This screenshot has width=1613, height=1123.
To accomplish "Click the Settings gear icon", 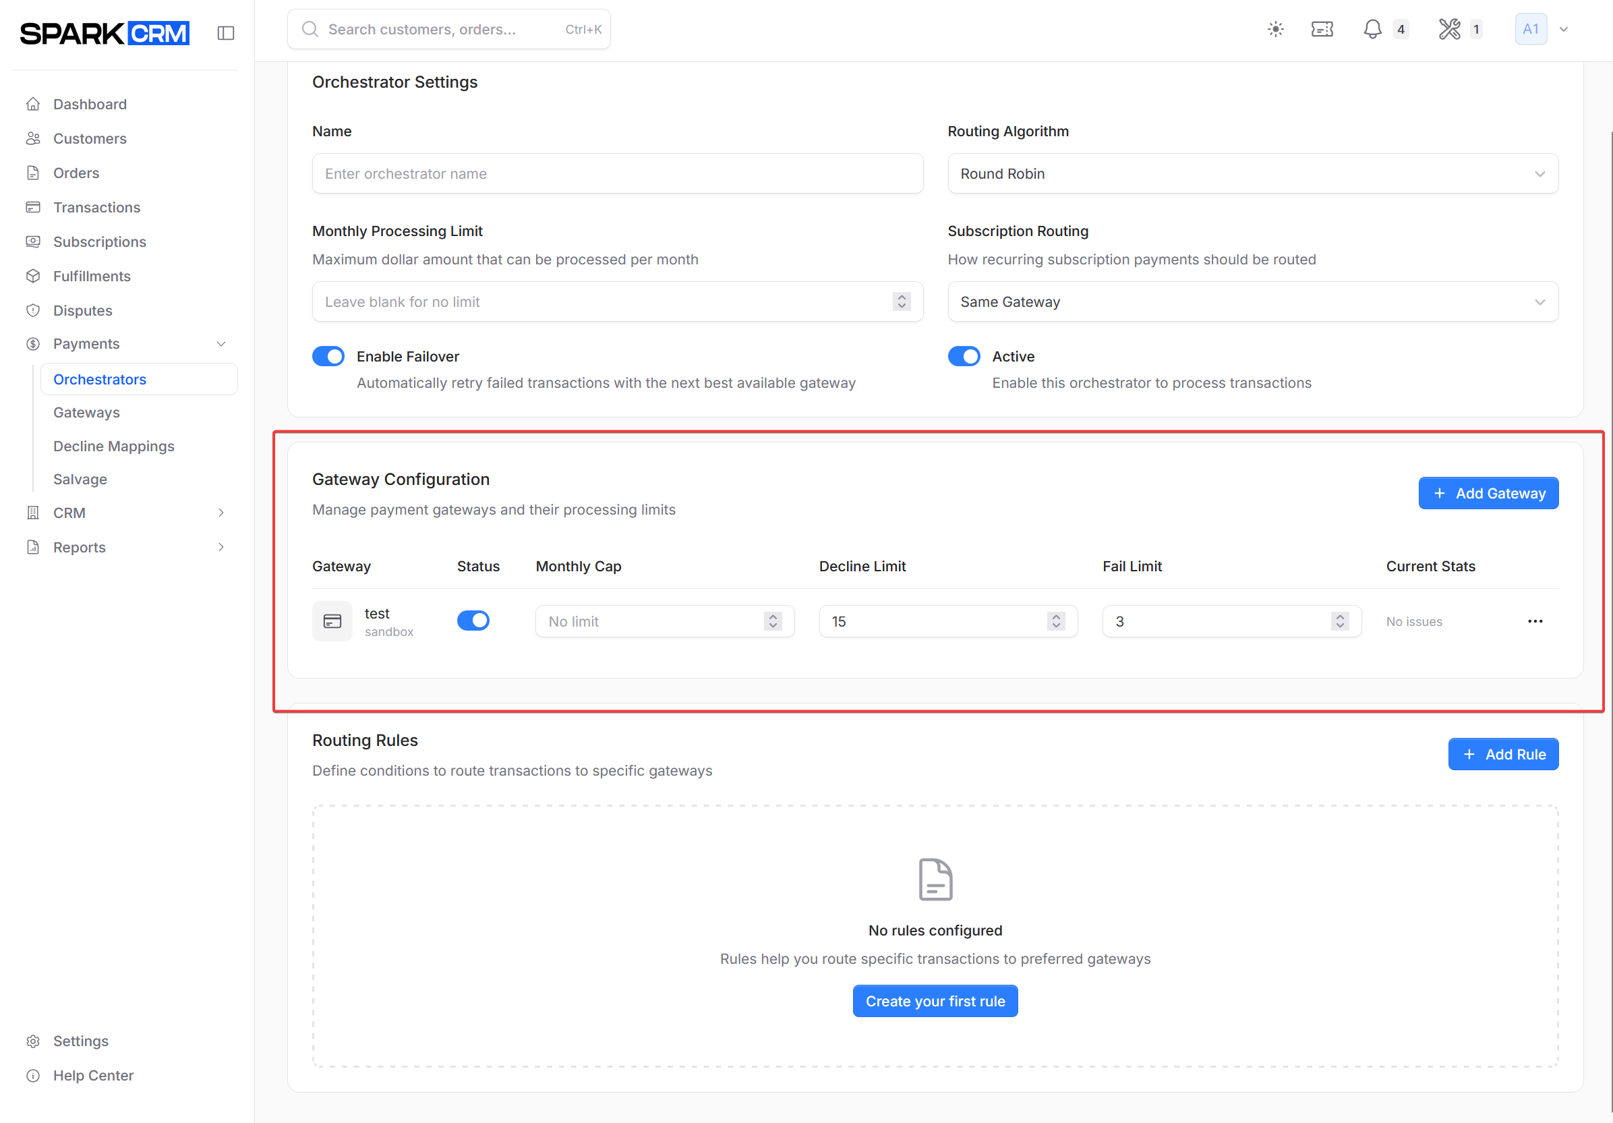I will [x=33, y=1041].
